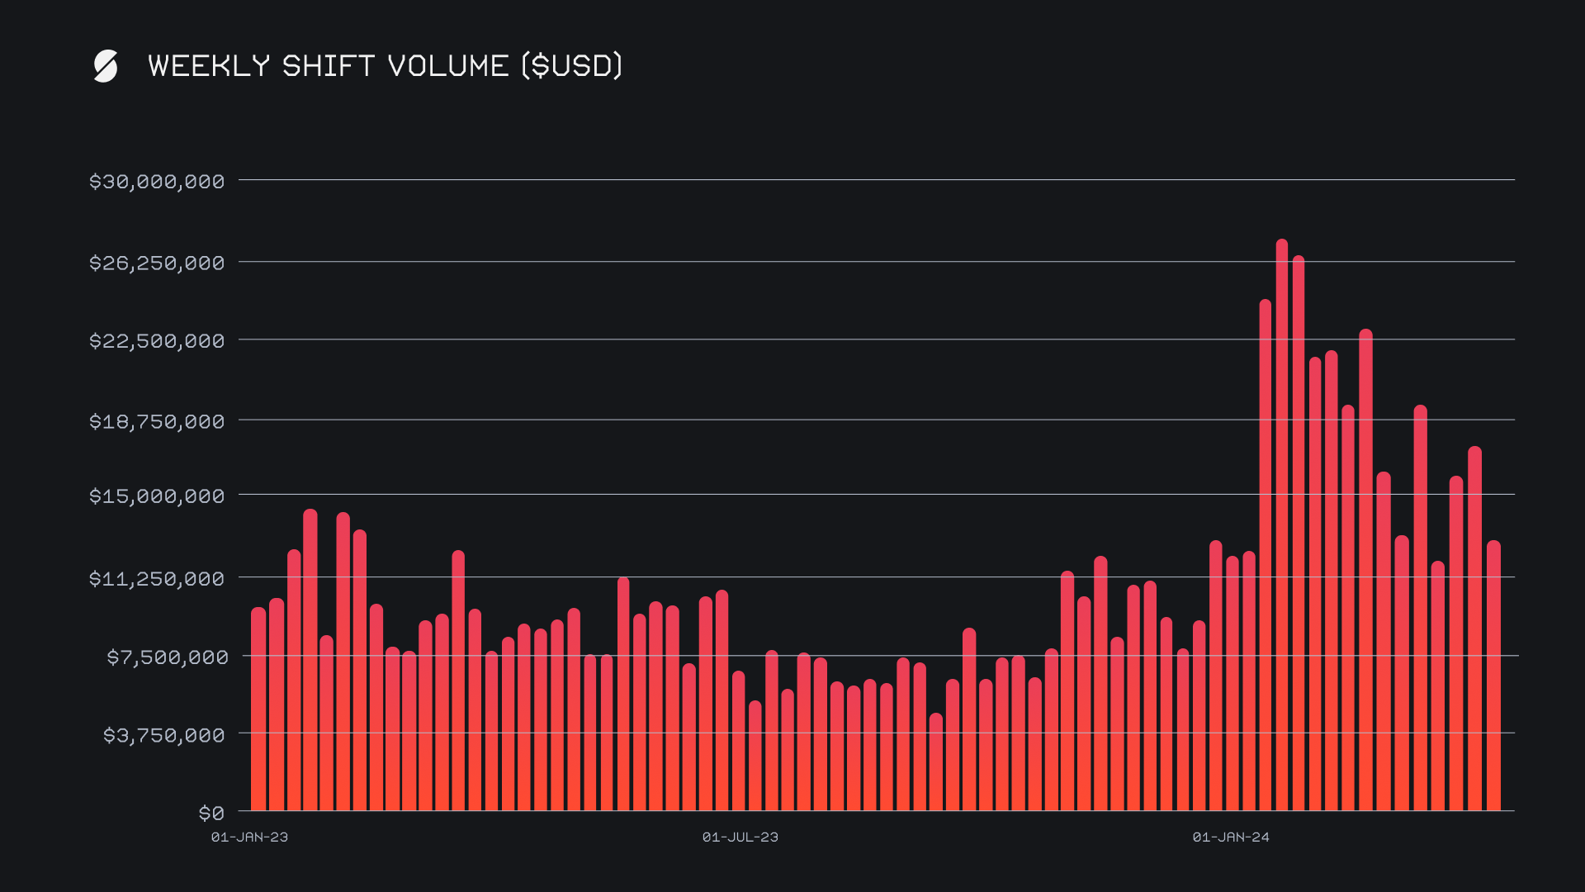Click the last bar on the right
The image size is (1585, 892).
click(1493, 677)
